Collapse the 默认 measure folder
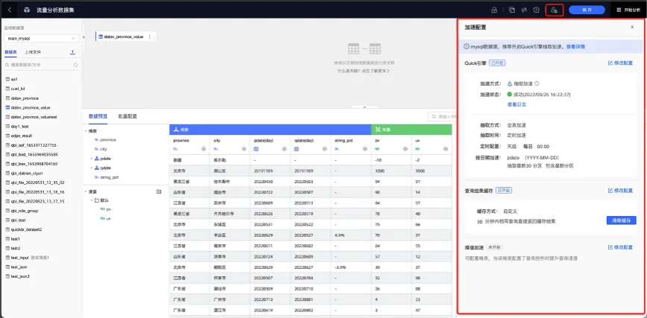 (x=92, y=200)
